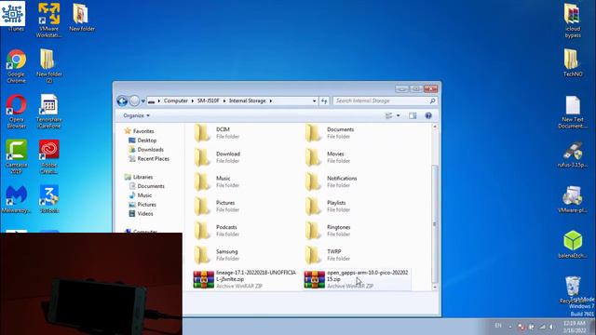Select the lineage-17.1 zip archive
Viewport: 596px width, 335px height.
244,279
